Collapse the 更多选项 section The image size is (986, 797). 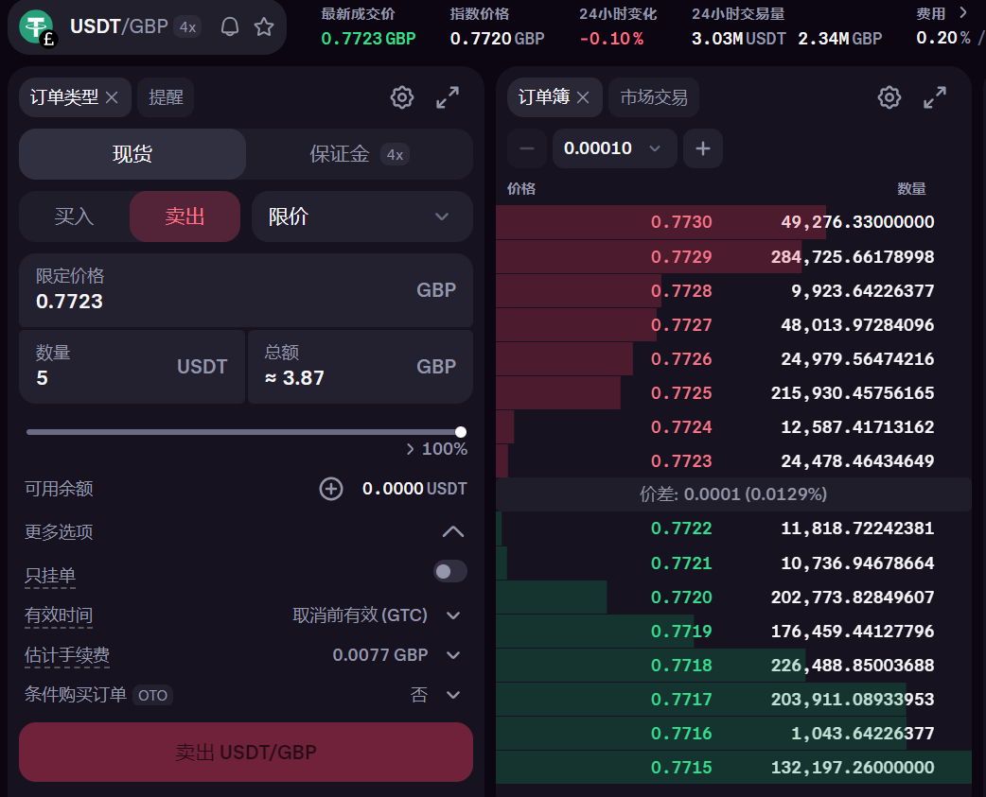pos(453,531)
